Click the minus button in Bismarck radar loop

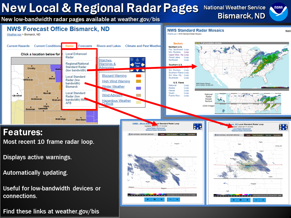click(x=256, y=200)
